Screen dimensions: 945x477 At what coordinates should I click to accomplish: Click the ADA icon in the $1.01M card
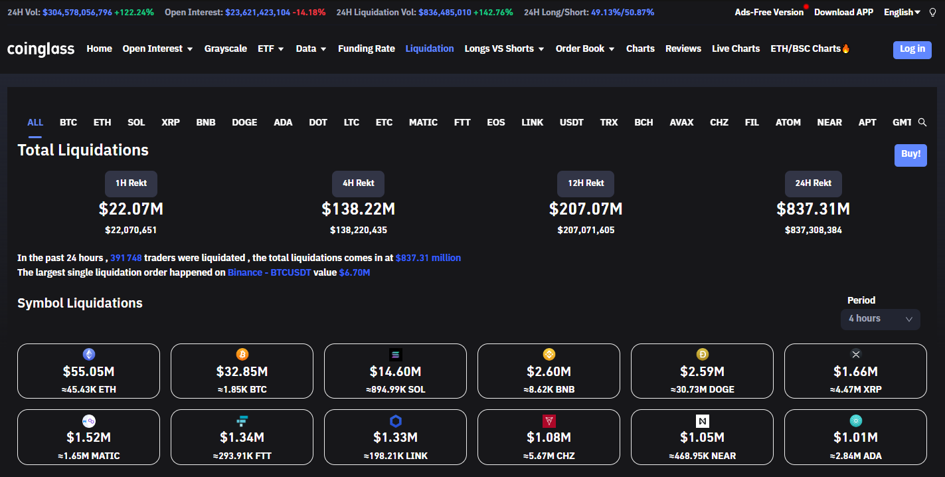[855, 421]
